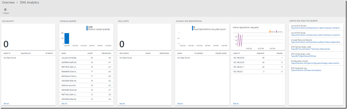Click the FAILURE COUNT column header
Screen dimensions: 347x109
coord(221,53)
